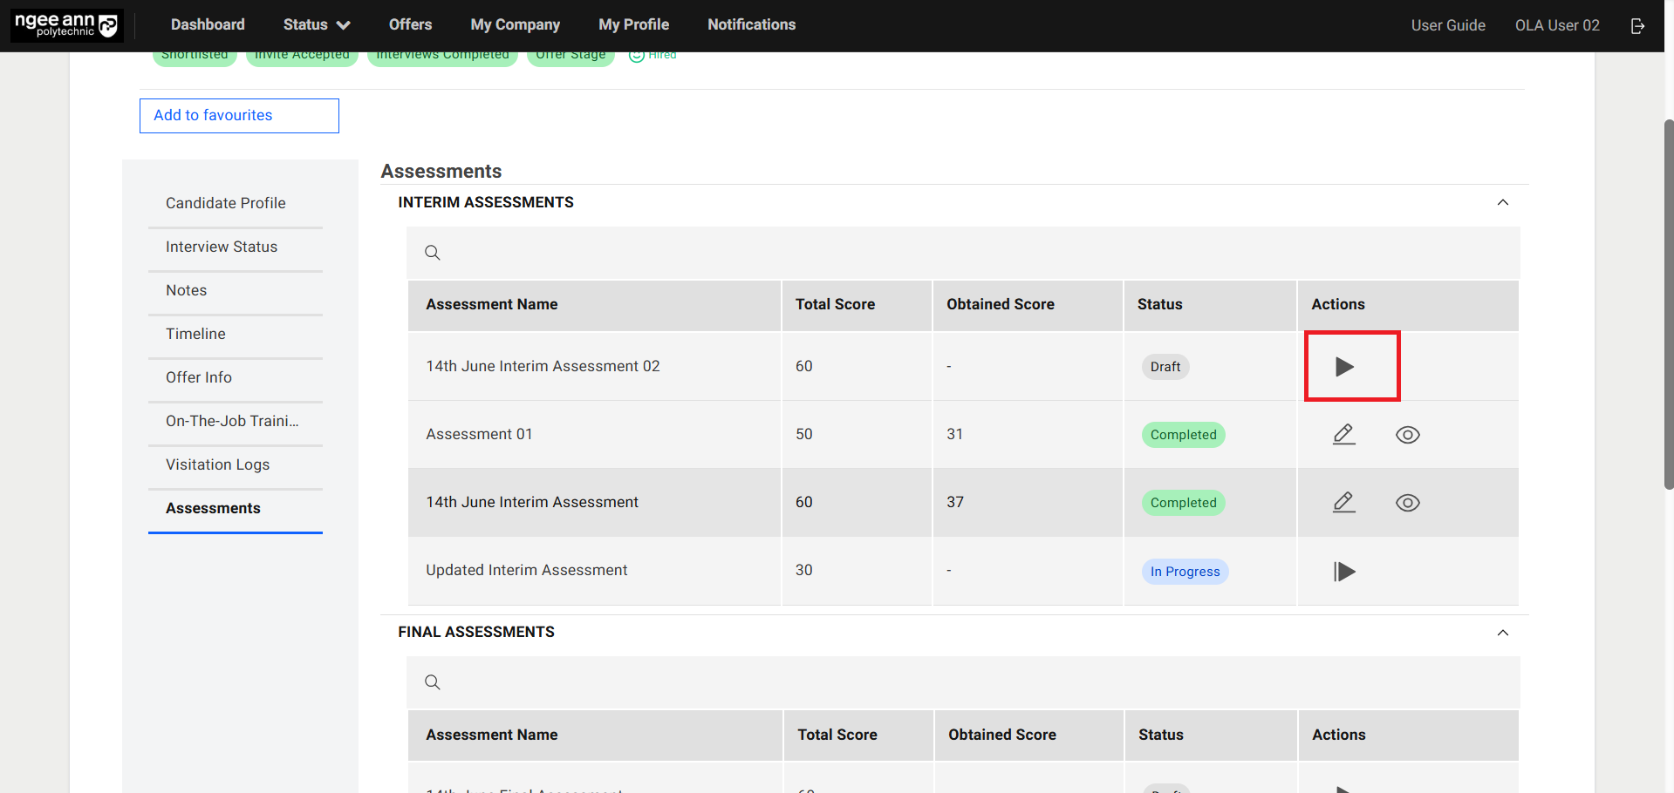Click the Final Assessments search icon

[x=433, y=682]
